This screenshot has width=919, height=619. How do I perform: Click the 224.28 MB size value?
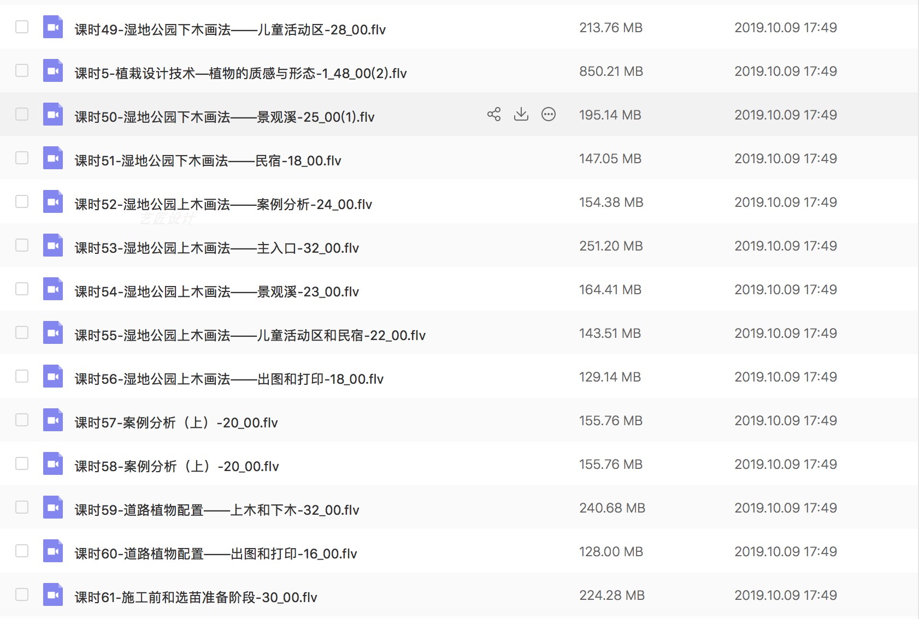tap(612, 595)
